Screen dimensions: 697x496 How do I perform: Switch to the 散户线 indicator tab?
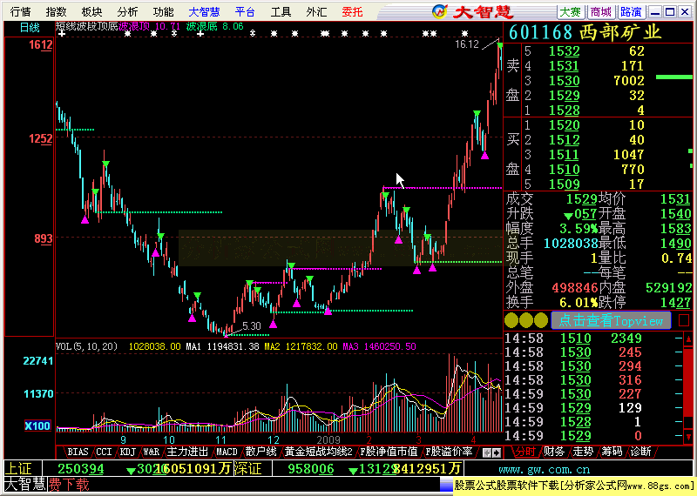[x=261, y=452]
